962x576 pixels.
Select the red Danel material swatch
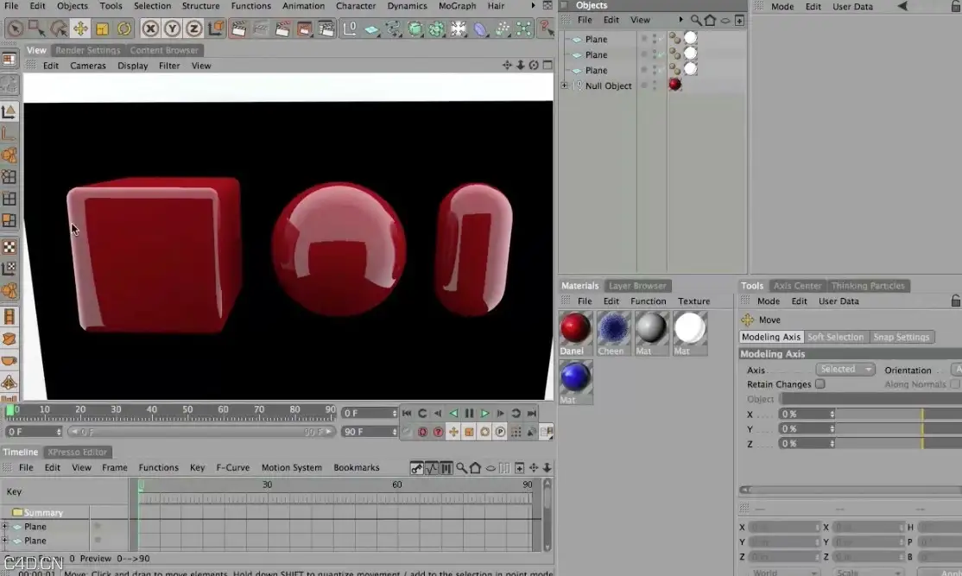pyautogui.click(x=575, y=327)
